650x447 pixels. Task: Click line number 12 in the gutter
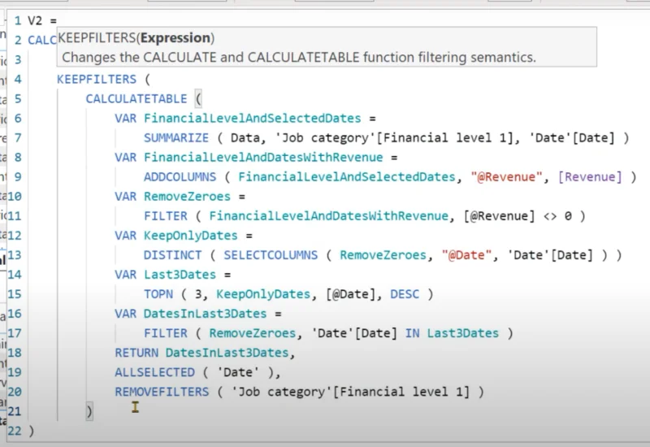[14, 236]
